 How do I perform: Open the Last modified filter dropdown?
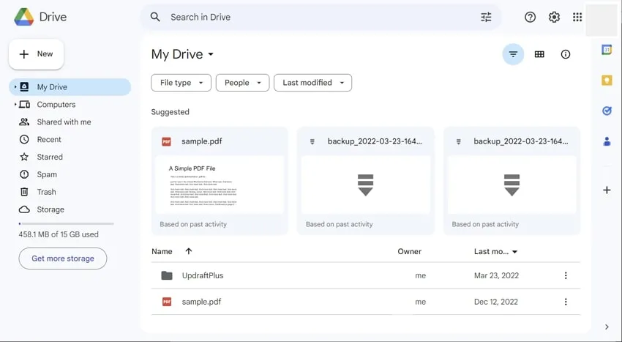pyautogui.click(x=312, y=83)
